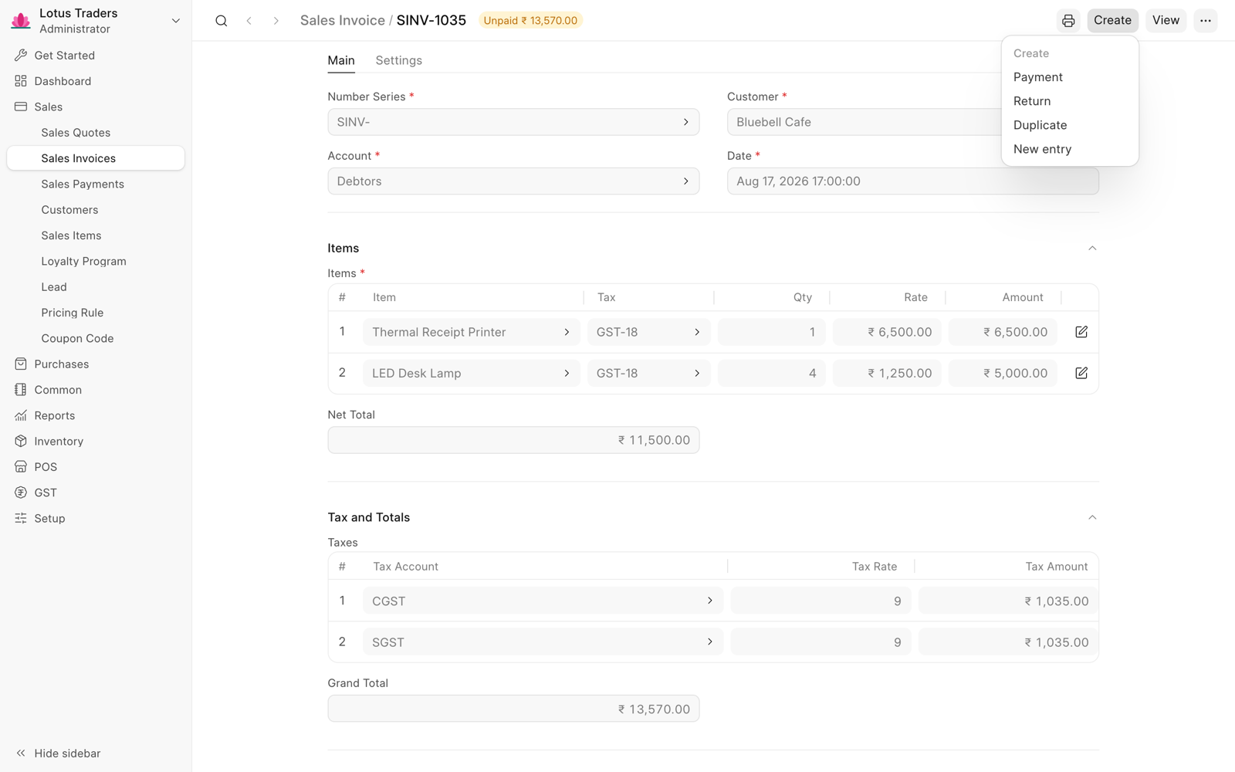
Task: Open the three-dots more menu
Action: pyautogui.click(x=1206, y=21)
